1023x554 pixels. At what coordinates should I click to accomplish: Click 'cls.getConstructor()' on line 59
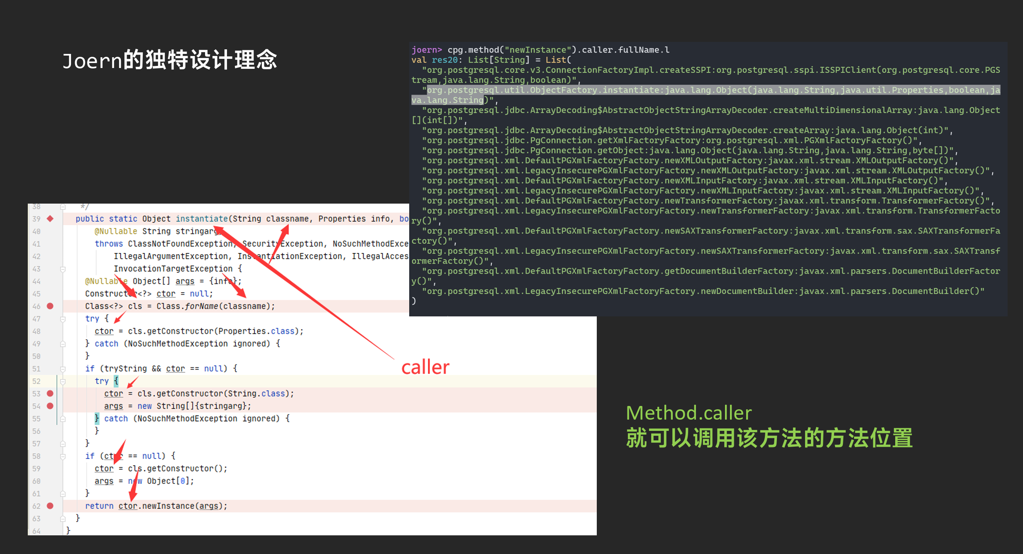[x=175, y=468]
